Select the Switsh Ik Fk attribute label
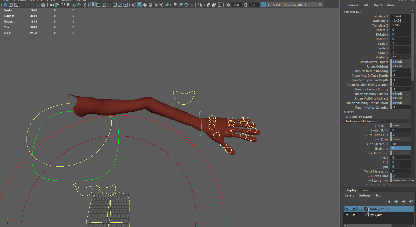 click(379, 130)
